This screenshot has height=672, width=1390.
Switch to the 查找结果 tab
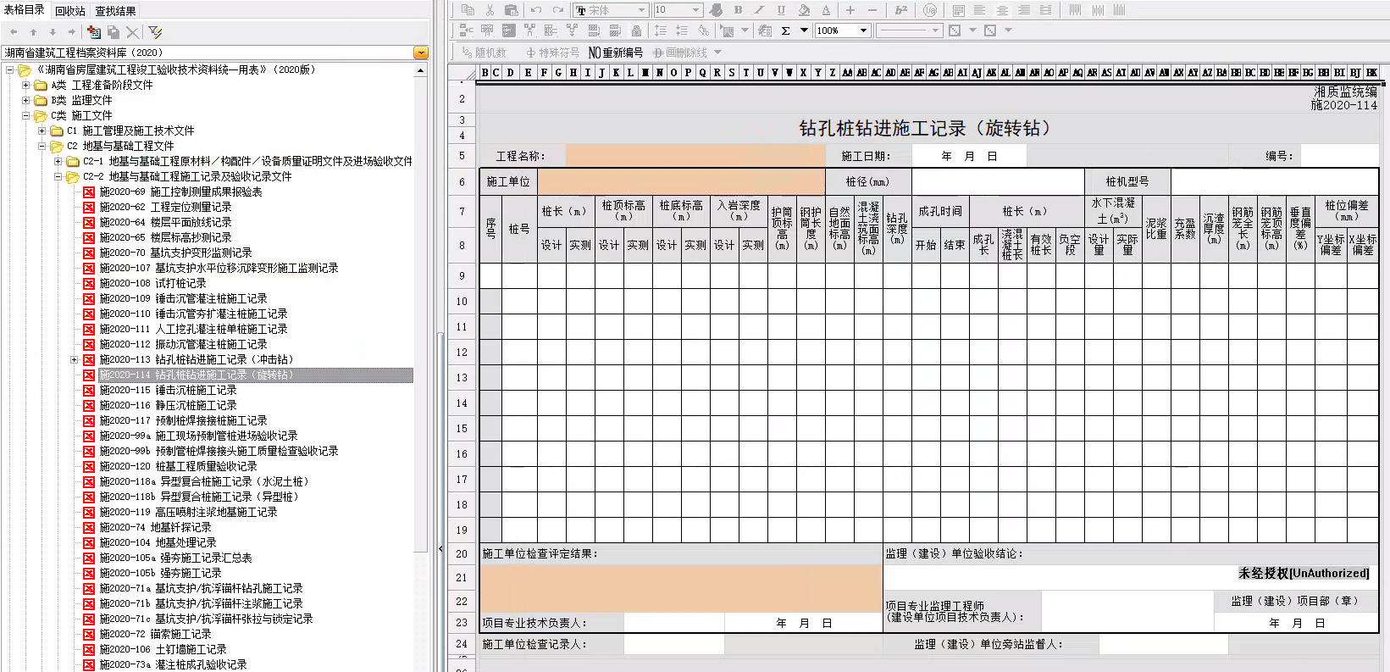click(x=115, y=11)
